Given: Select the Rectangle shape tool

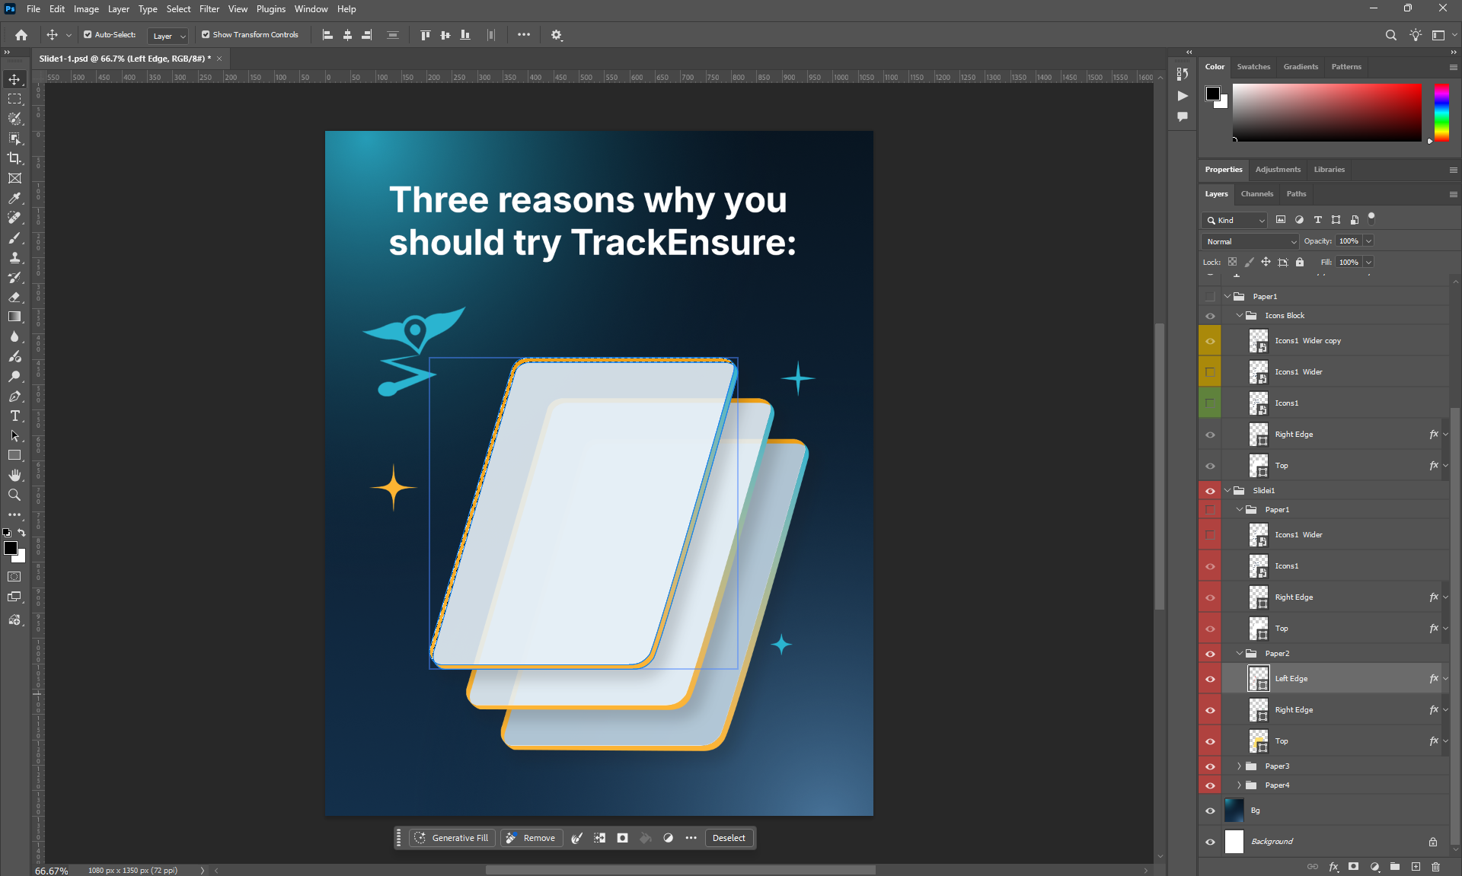Looking at the screenshot, I should (14, 455).
